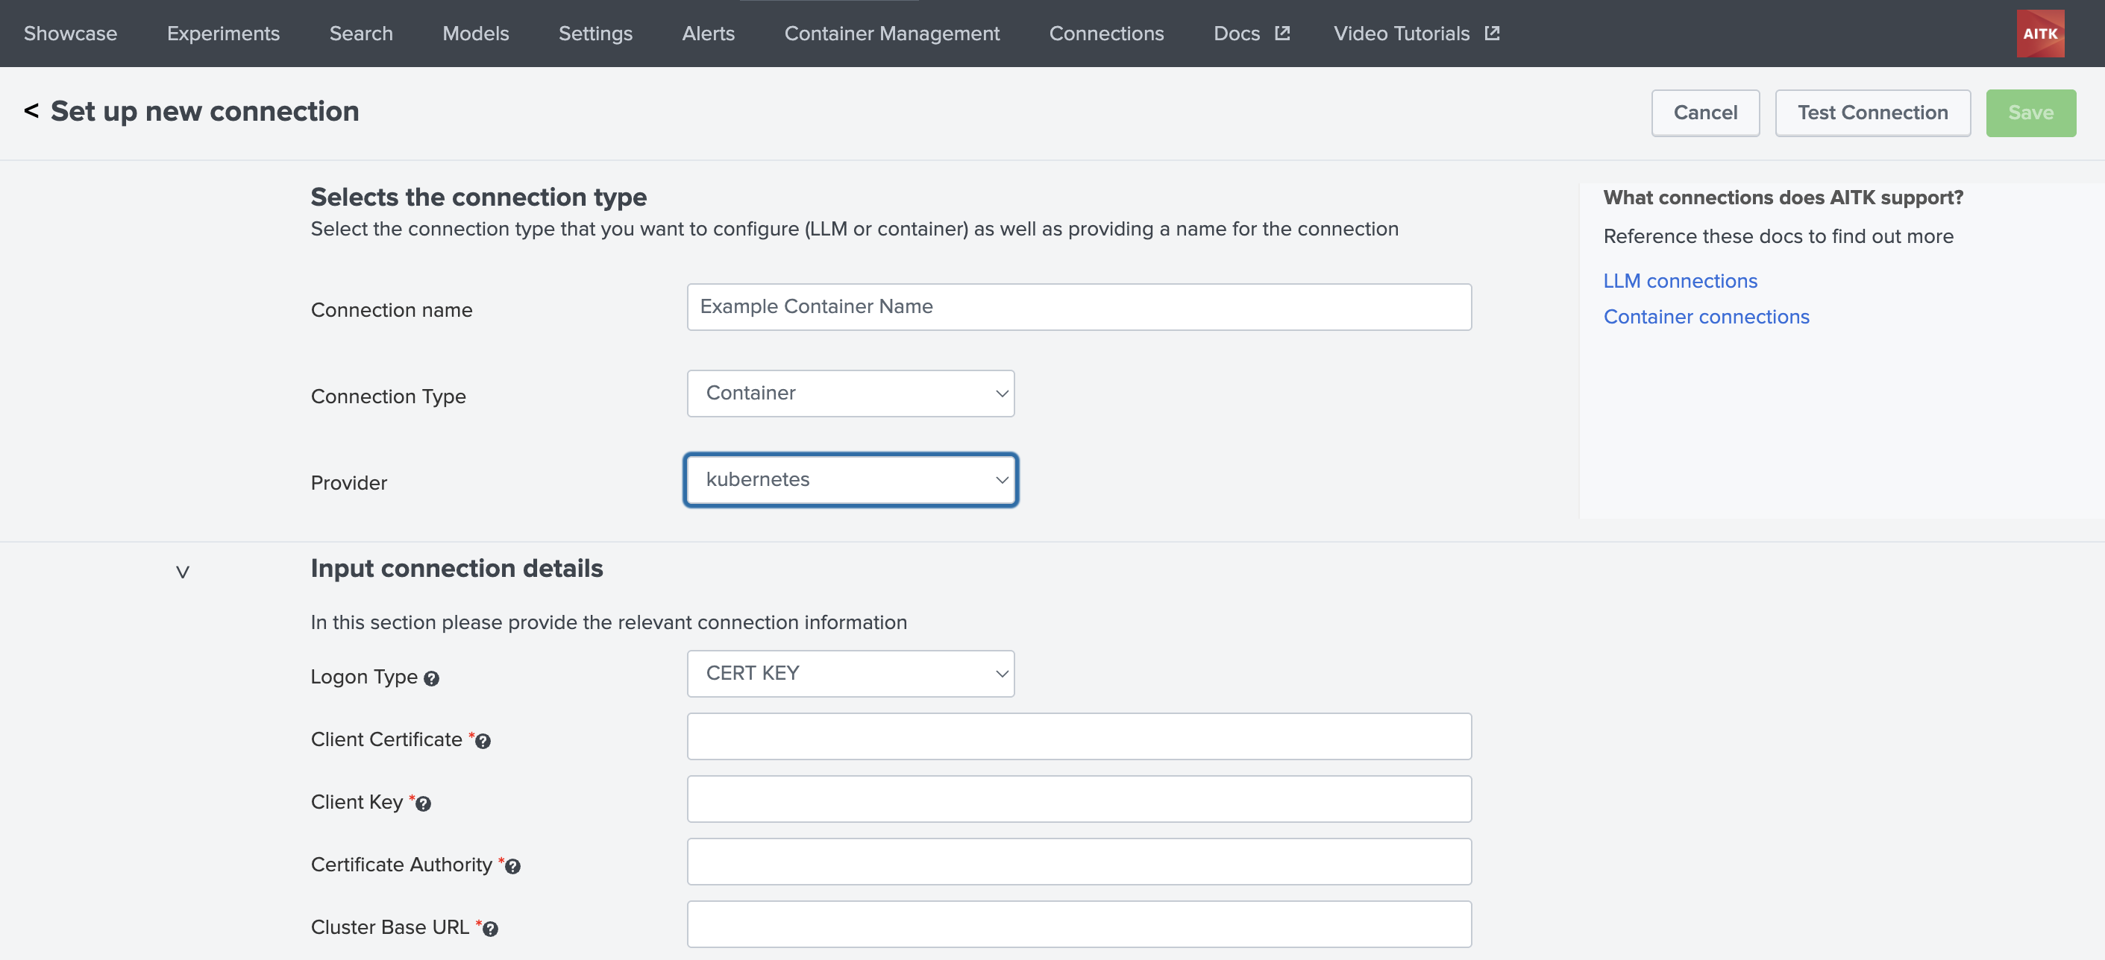
Task: Go to the Alerts page
Action: [x=709, y=34]
